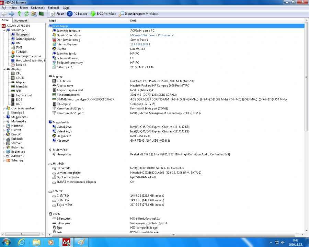309x247 pixels.
Task: Select IPMI tree item
Action: [x=19, y=47]
